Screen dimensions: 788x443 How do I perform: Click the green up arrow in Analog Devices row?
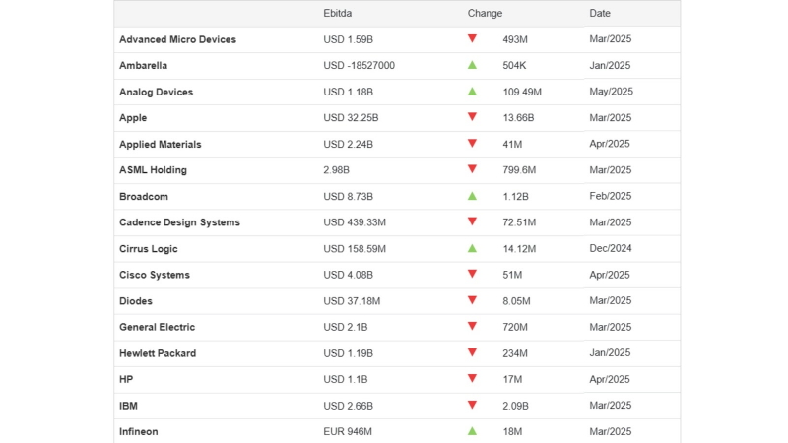(x=472, y=92)
